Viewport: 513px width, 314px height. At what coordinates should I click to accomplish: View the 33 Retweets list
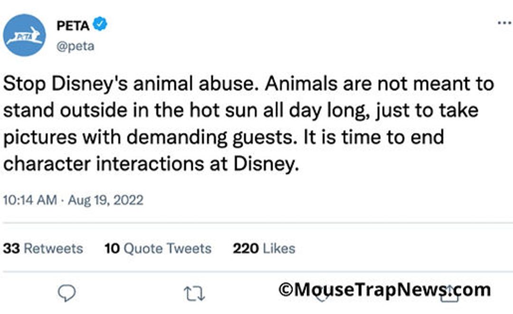(43, 249)
